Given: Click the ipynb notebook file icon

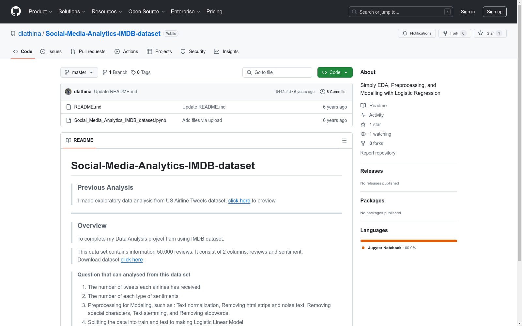Looking at the screenshot, I should click(69, 120).
